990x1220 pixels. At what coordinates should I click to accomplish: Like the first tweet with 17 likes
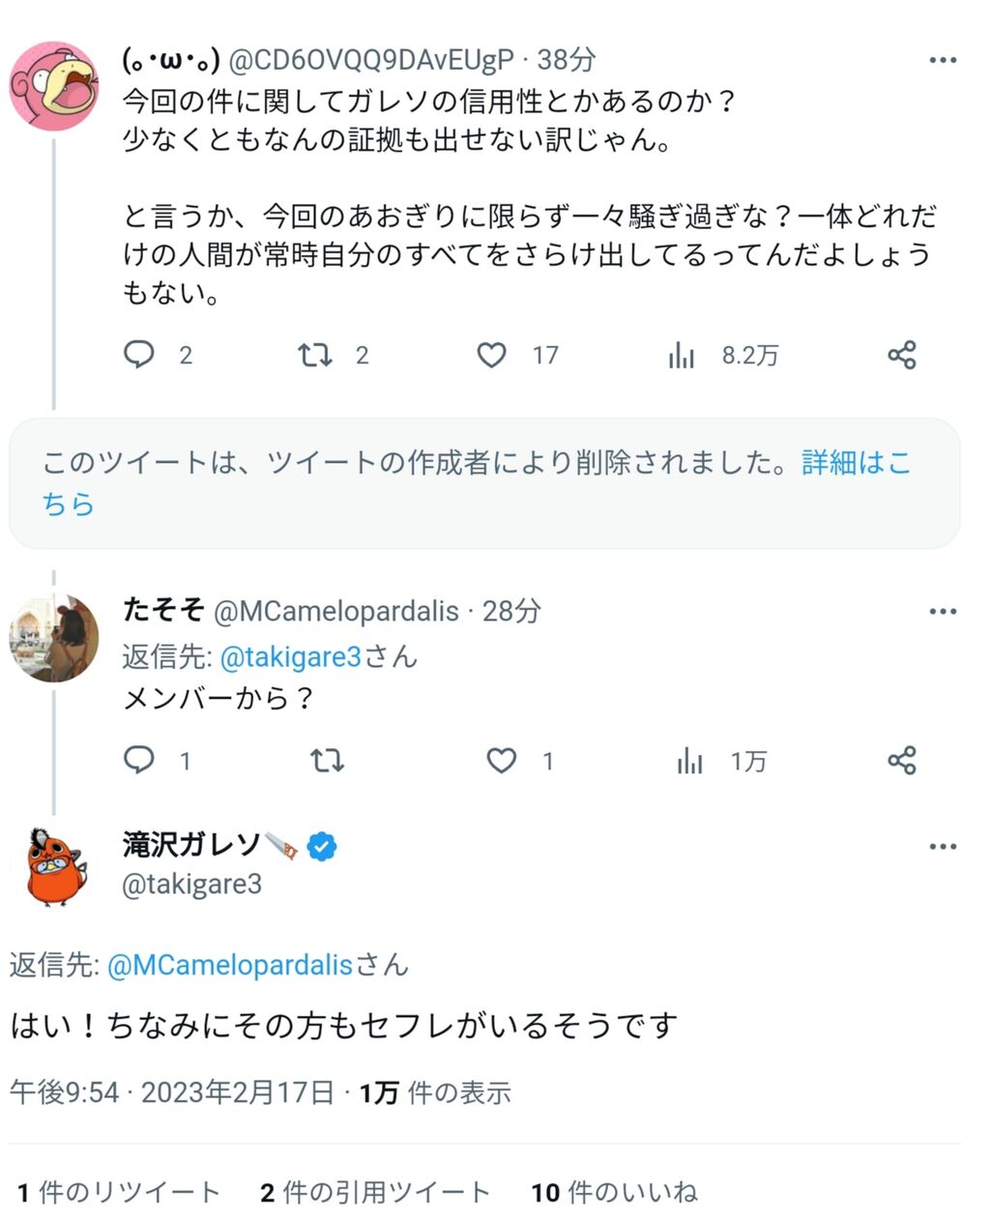pos(491,355)
